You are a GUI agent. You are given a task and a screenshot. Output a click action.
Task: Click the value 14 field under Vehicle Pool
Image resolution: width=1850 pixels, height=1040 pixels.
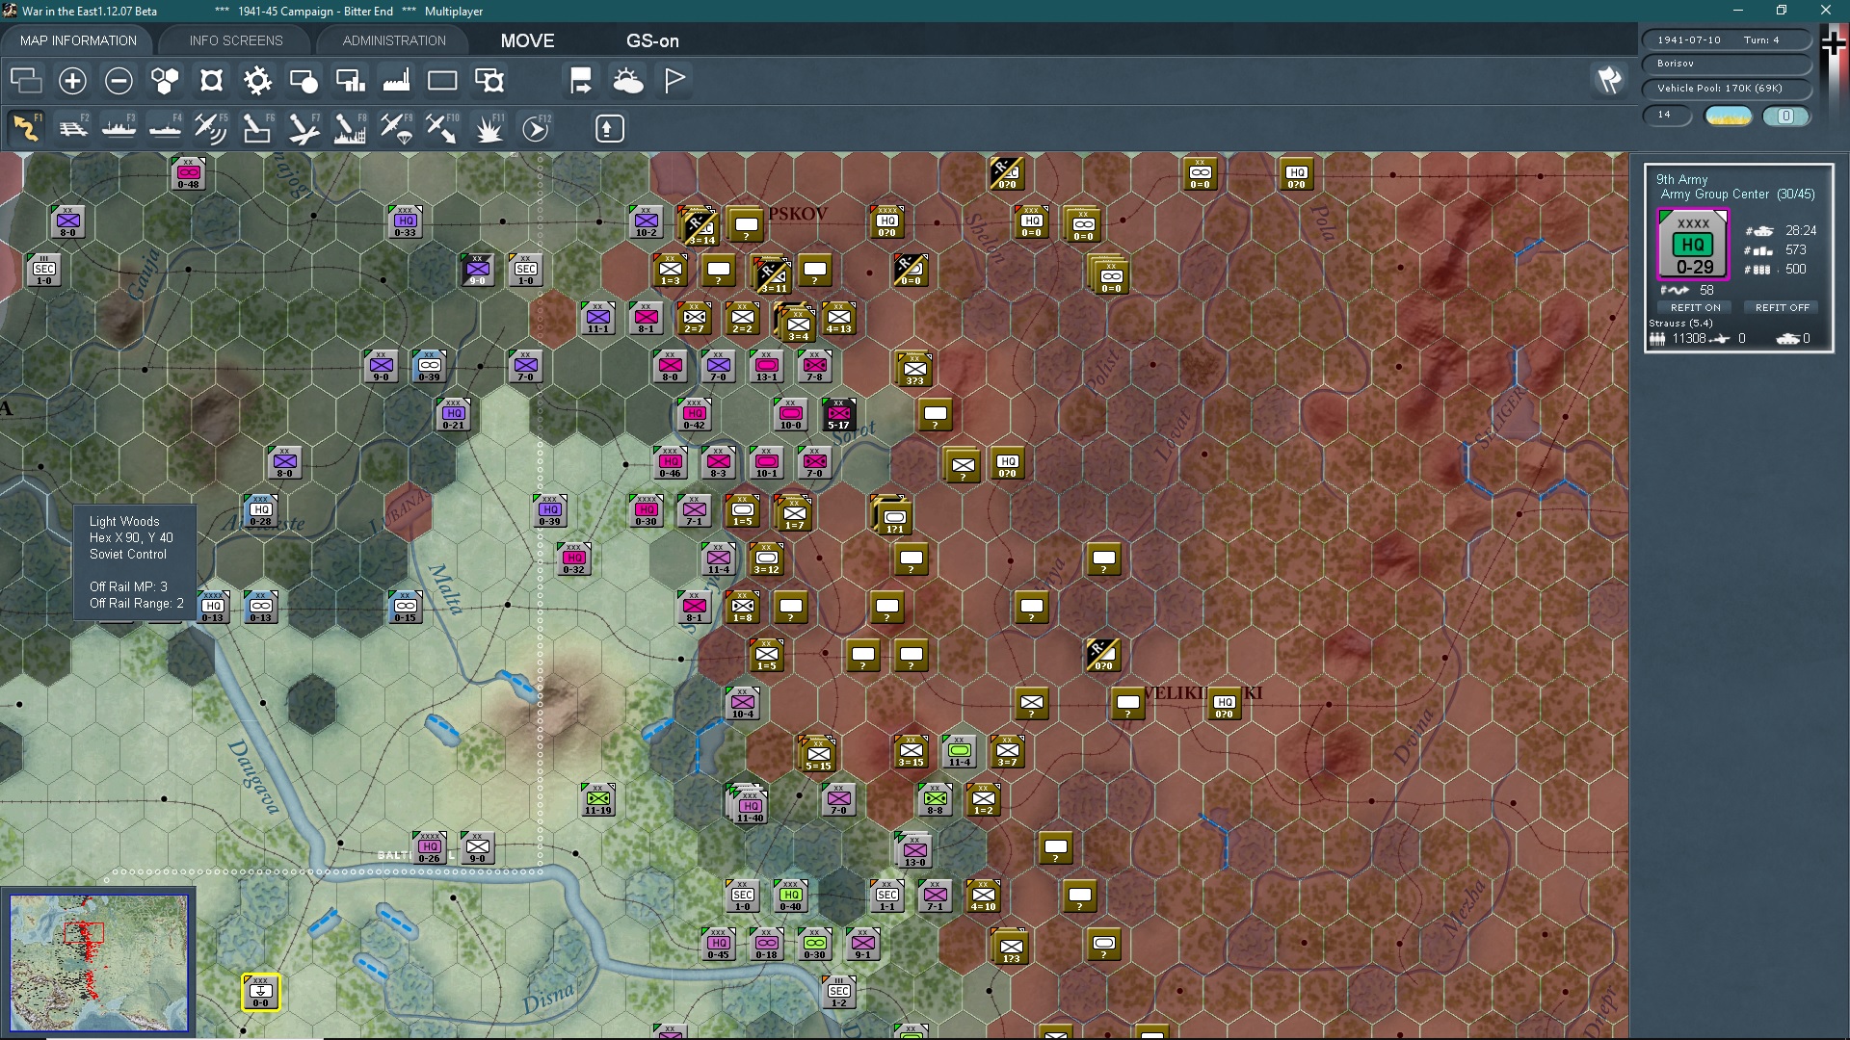click(x=1667, y=115)
